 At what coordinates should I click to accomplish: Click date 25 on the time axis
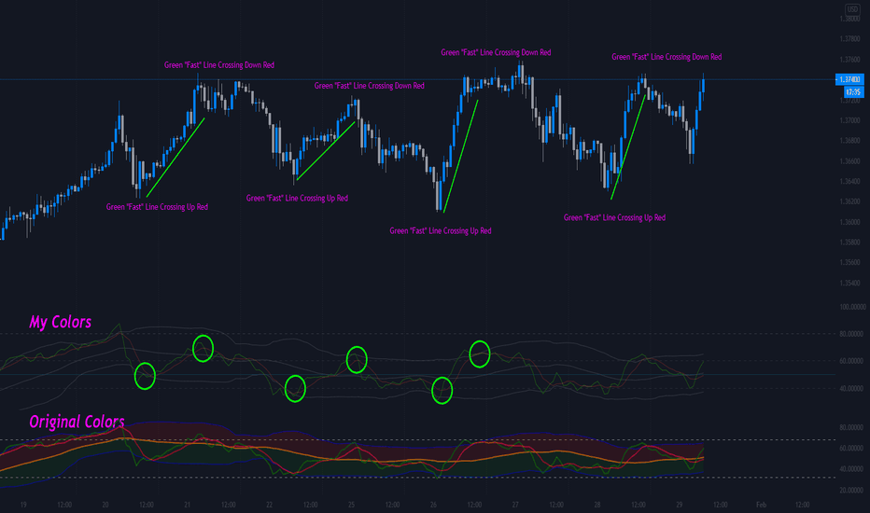click(351, 505)
